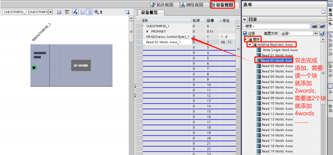Viewport: 333px width, 155px height.
Task: Open the 在线工具 side tab
Action: pos(330,45)
